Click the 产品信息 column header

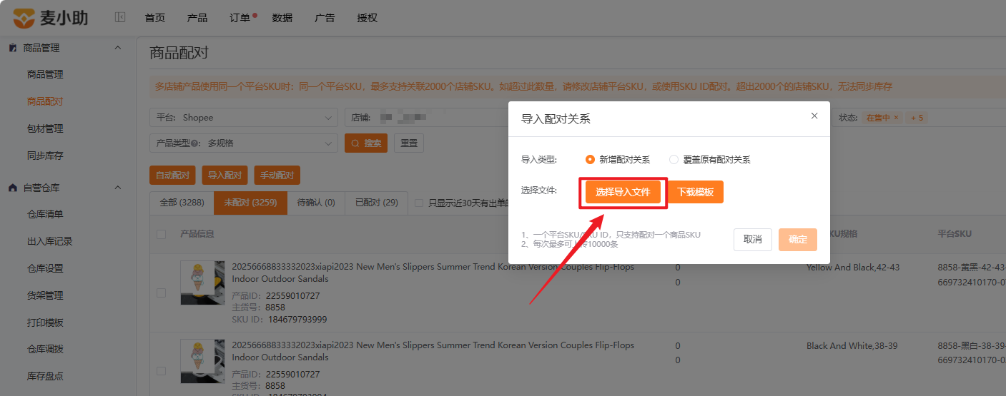197,234
